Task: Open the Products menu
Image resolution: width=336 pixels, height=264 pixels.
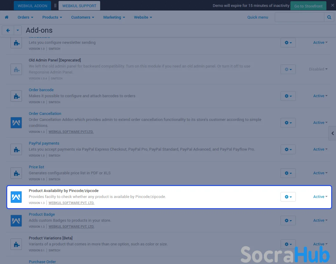Action: (52, 17)
